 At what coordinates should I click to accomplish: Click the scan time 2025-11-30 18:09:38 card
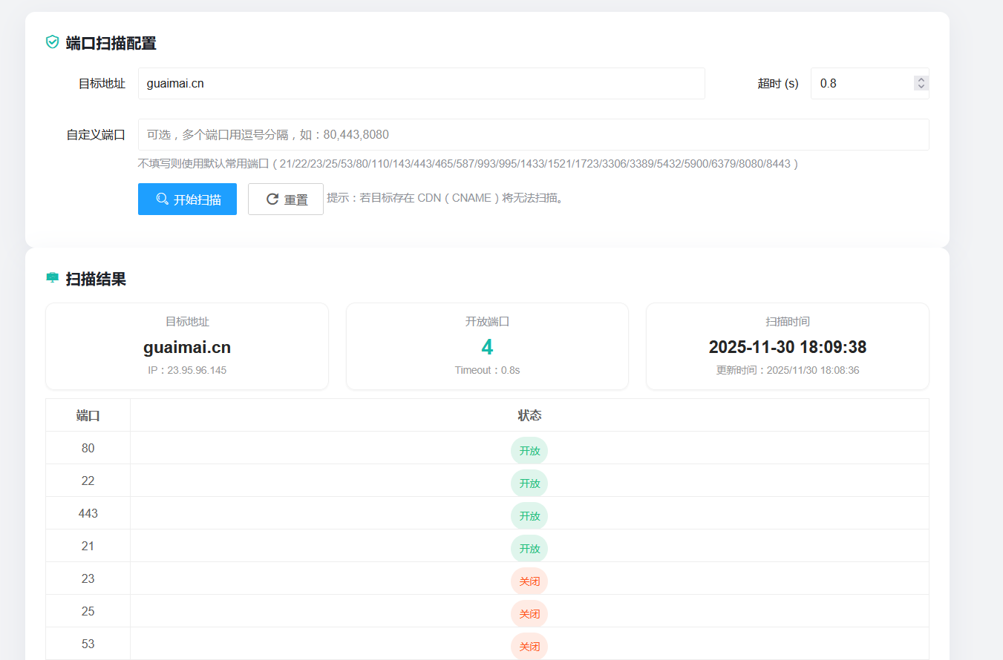pyautogui.click(x=788, y=346)
